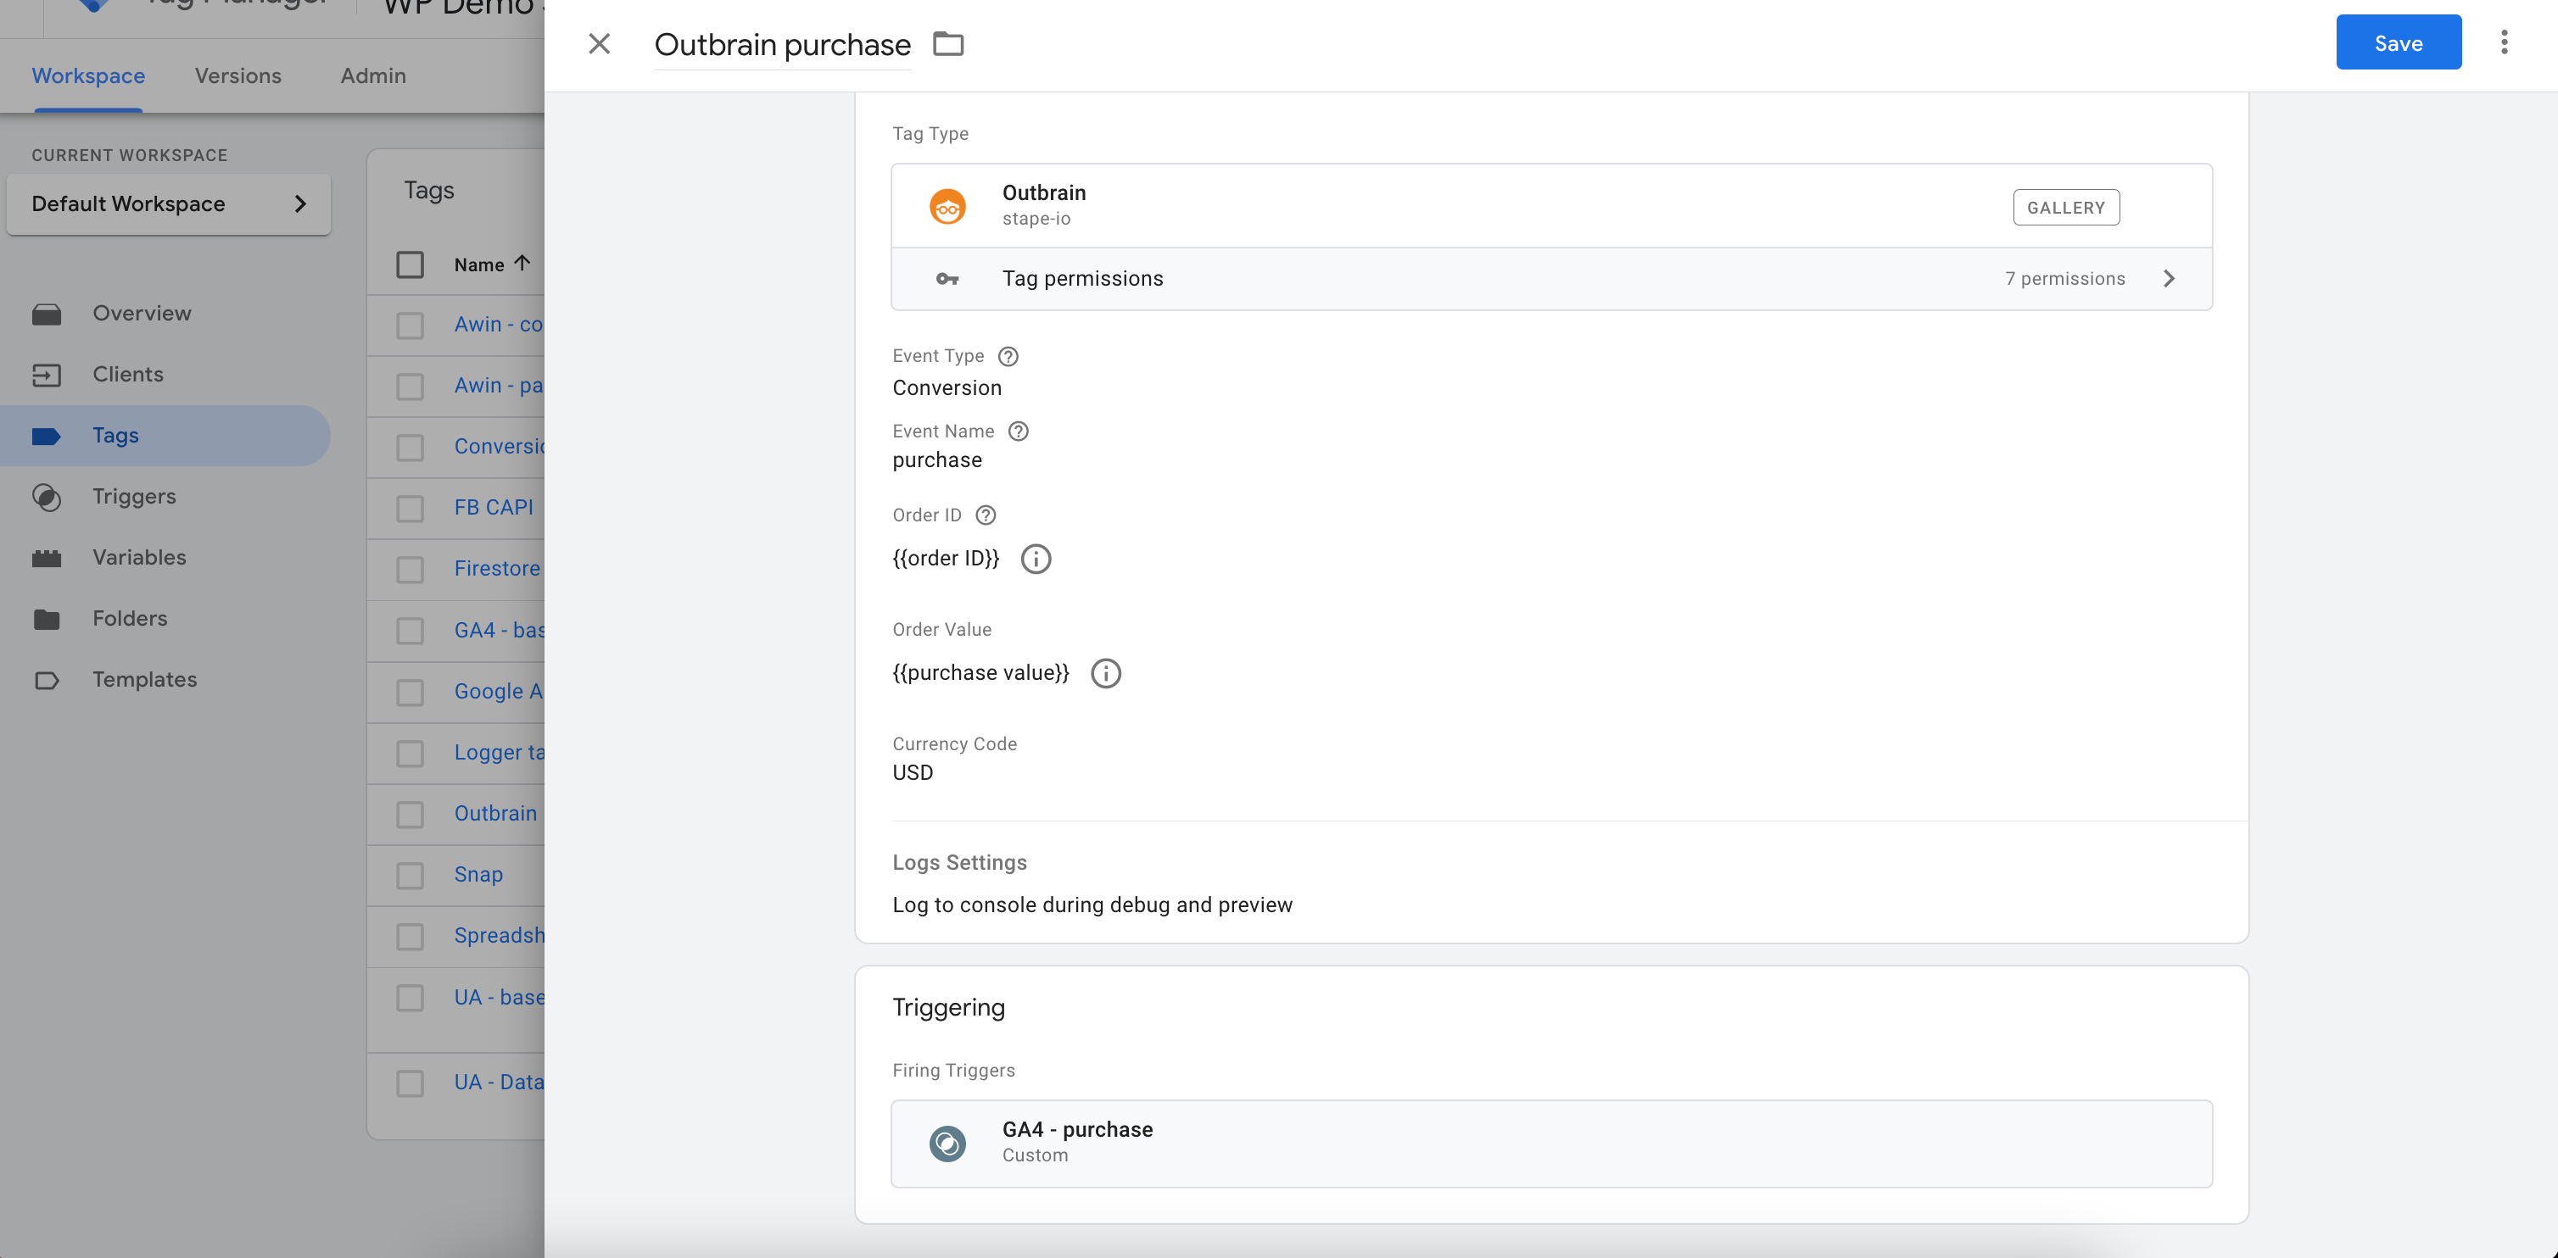Select the Versions tab
Screen dimensions: 2558x1258
point(238,75)
